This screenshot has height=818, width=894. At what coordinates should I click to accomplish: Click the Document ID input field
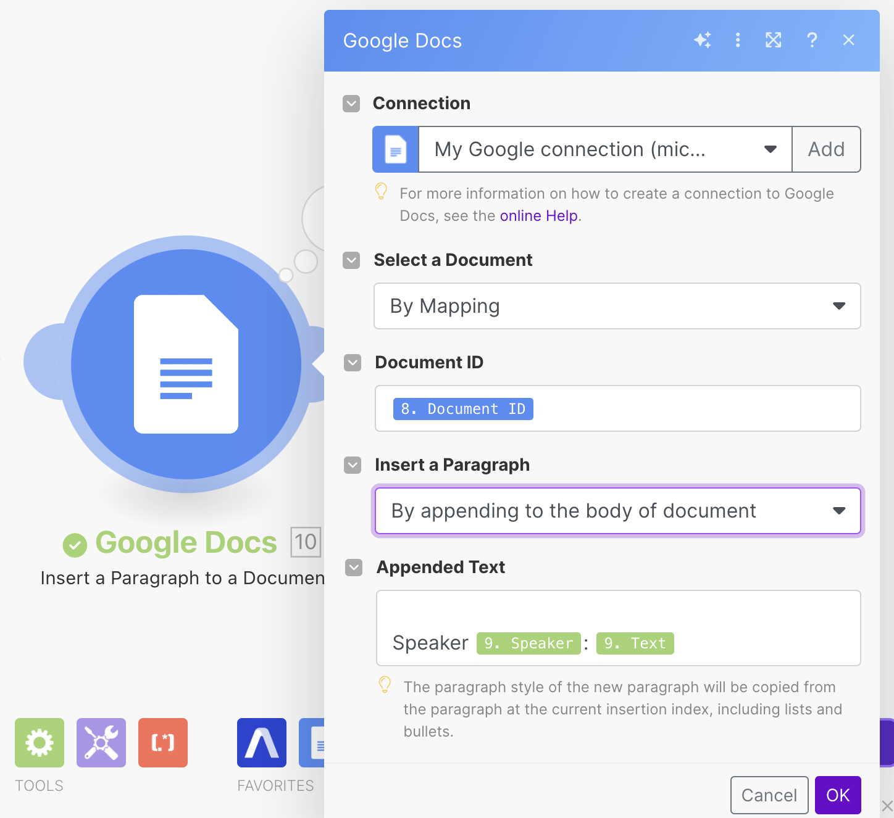(618, 408)
